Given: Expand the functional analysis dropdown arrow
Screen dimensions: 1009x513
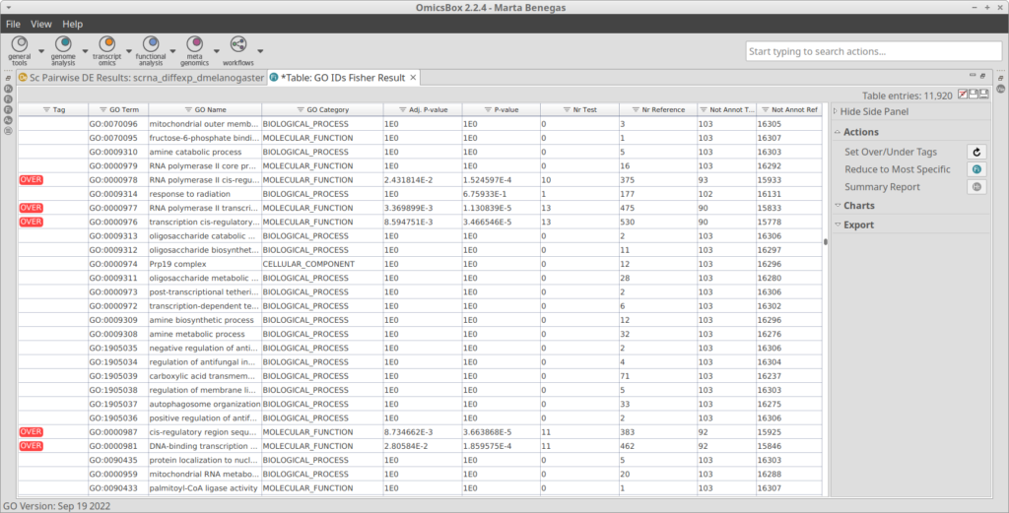Looking at the screenshot, I should [172, 50].
